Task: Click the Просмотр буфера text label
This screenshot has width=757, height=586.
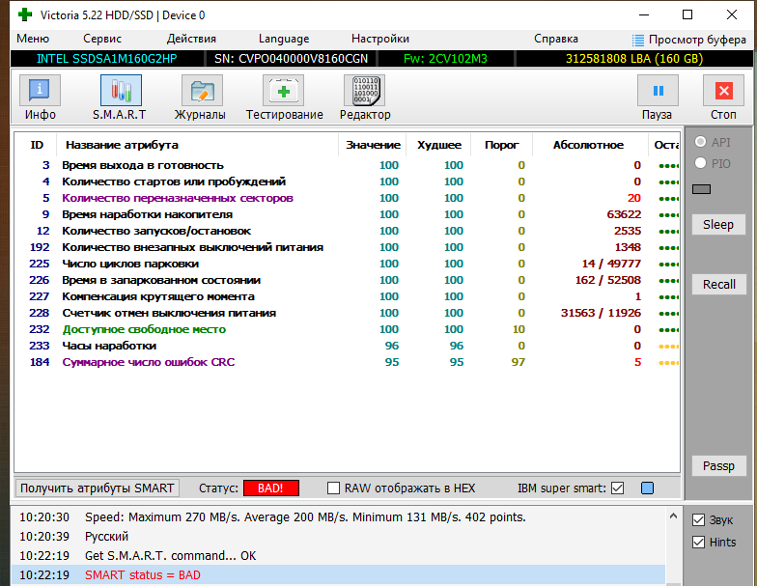Action: coord(697,40)
